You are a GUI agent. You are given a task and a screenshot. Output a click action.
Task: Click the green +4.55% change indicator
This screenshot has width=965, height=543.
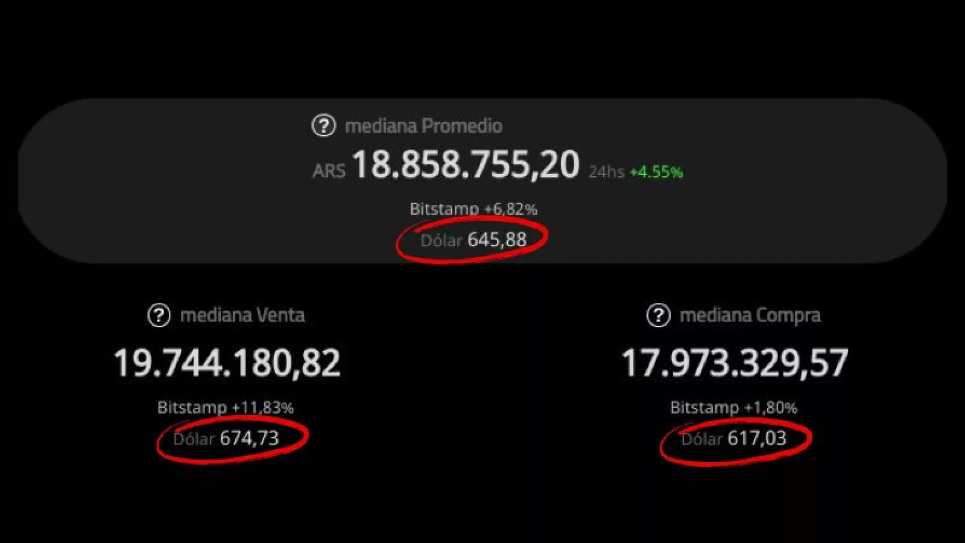click(x=656, y=172)
